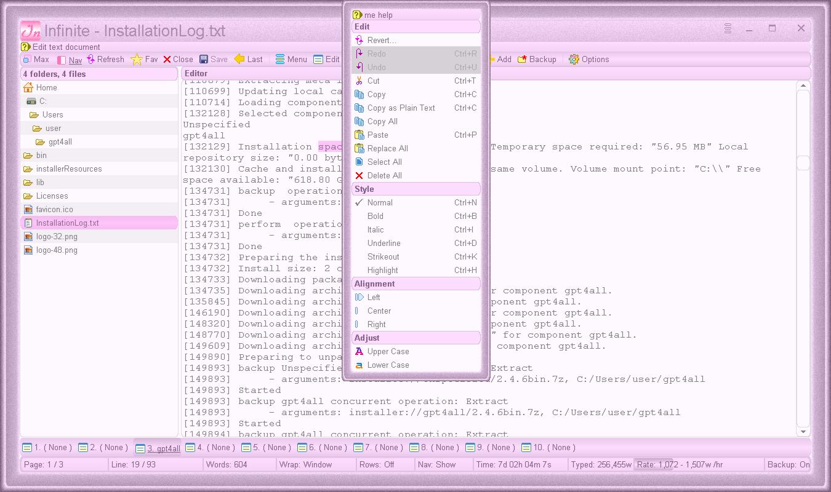This screenshot has height=492, width=831.
Task: Open favicon.ico file
Action: pos(99,209)
